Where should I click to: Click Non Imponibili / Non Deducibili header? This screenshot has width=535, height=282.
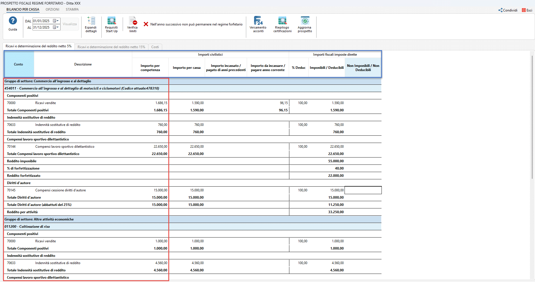[x=363, y=68]
